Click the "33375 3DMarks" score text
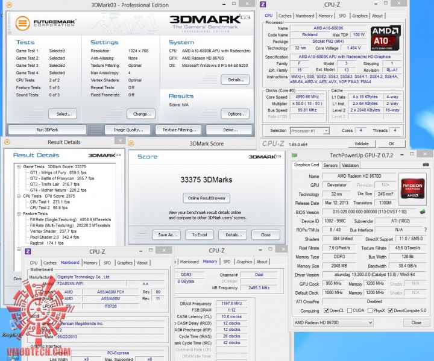Screen dimensions: 434x361 tap(207, 180)
